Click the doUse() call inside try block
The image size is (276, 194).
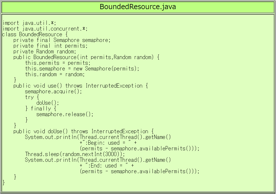click(48, 103)
